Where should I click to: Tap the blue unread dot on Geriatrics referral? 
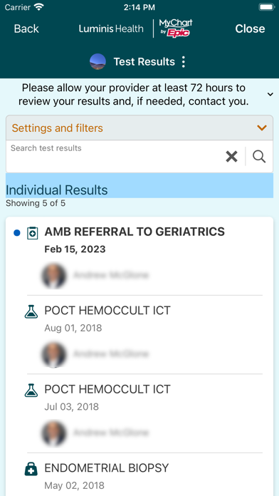[17, 233]
